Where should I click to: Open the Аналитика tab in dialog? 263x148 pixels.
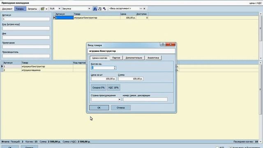(x=153, y=58)
